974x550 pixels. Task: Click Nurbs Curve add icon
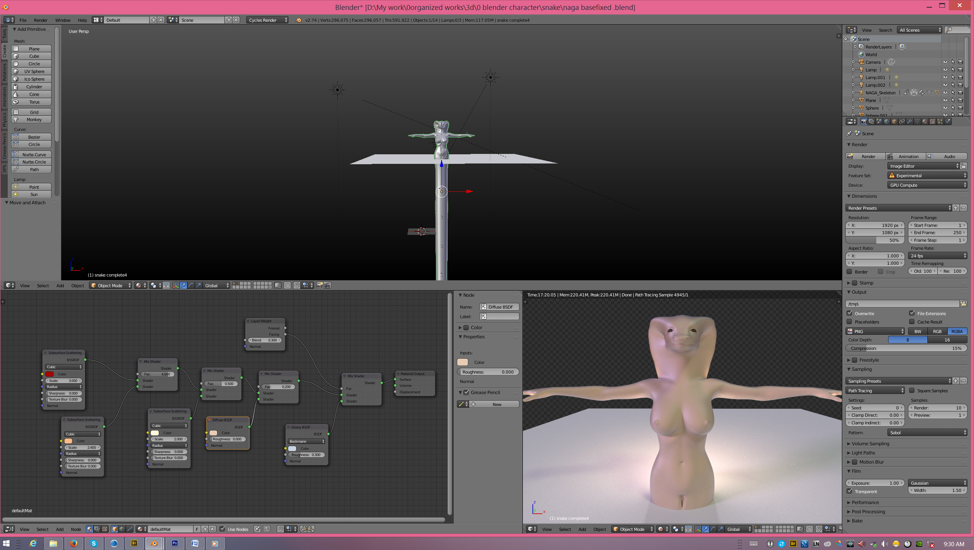[16, 154]
